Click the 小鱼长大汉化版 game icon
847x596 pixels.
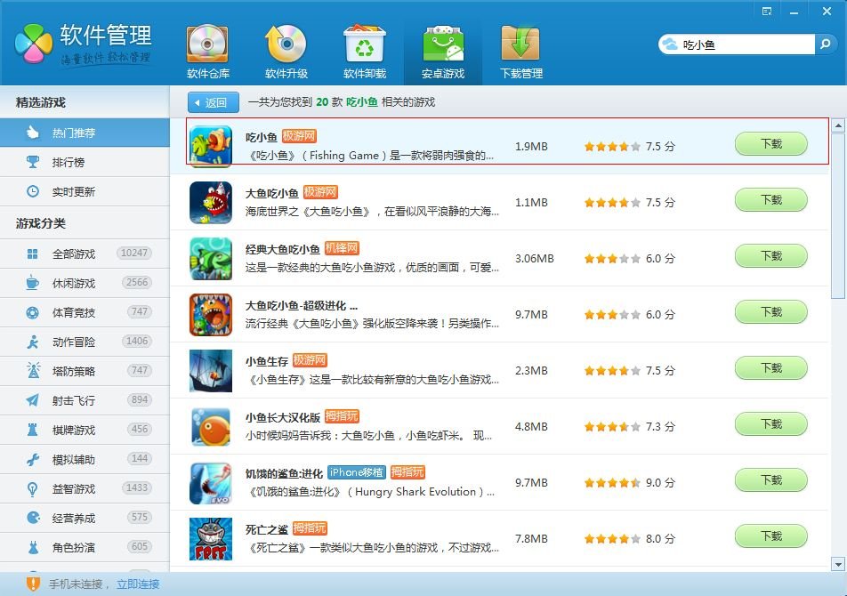click(x=211, y=427)
